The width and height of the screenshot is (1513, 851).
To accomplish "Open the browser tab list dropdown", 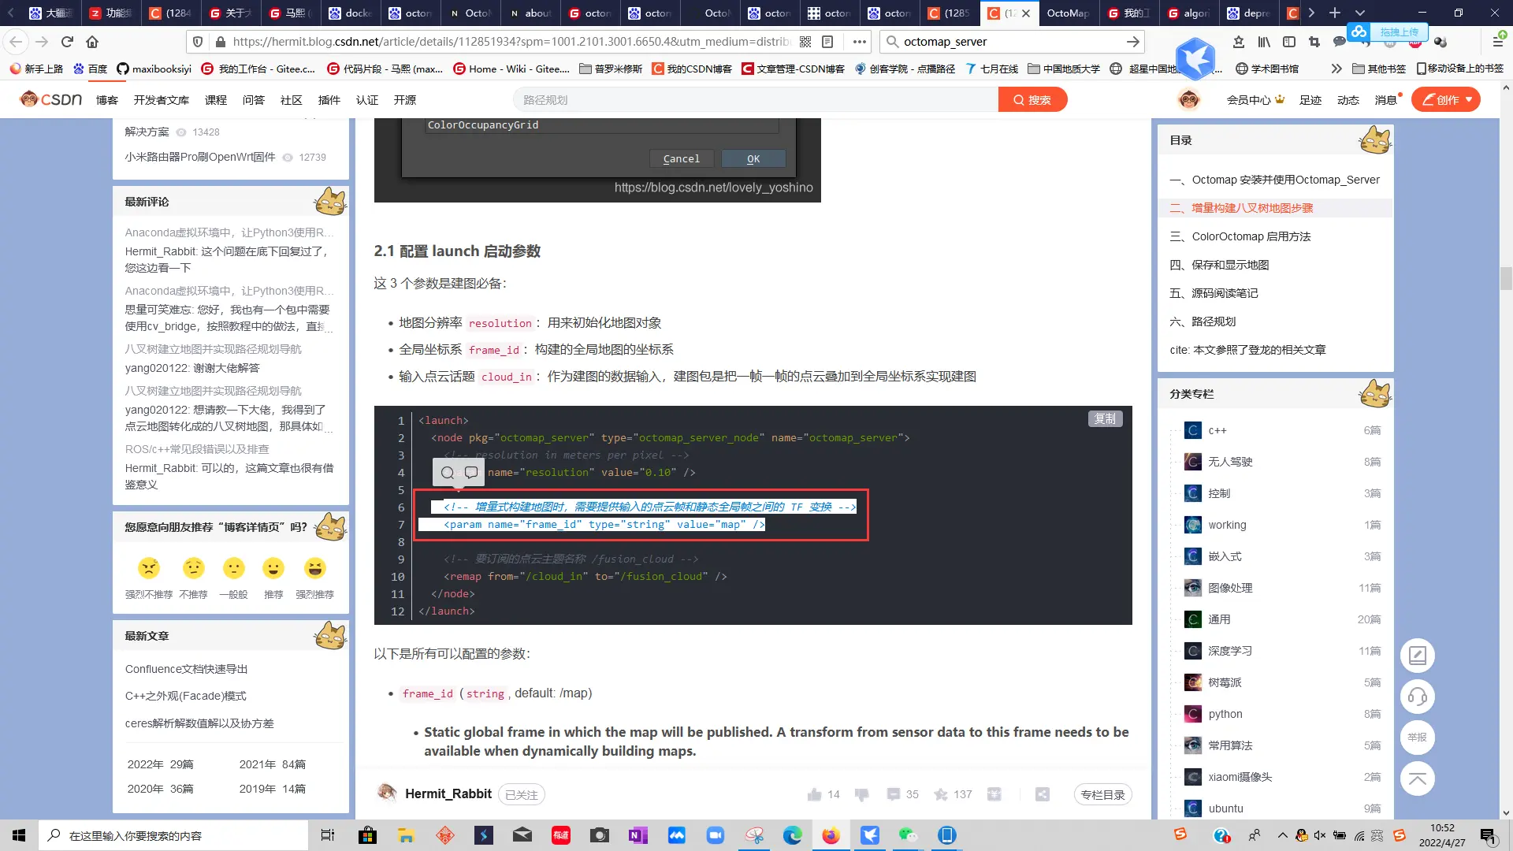I will point(1360,13).
